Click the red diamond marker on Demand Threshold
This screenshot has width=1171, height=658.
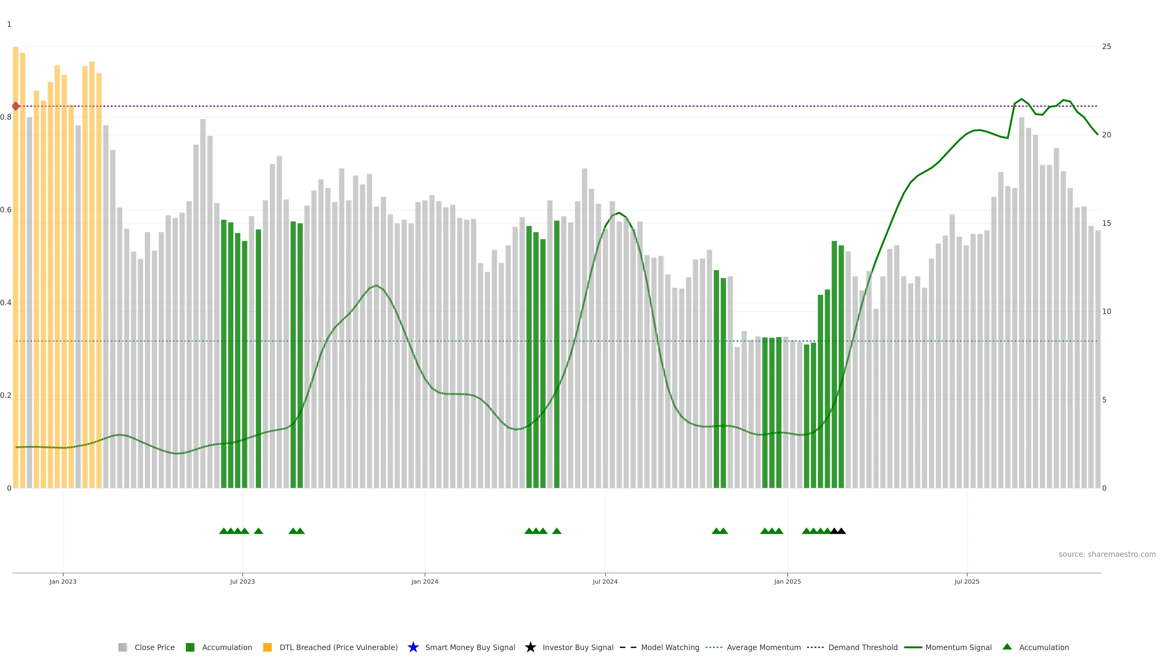click(x=16, y=106)
